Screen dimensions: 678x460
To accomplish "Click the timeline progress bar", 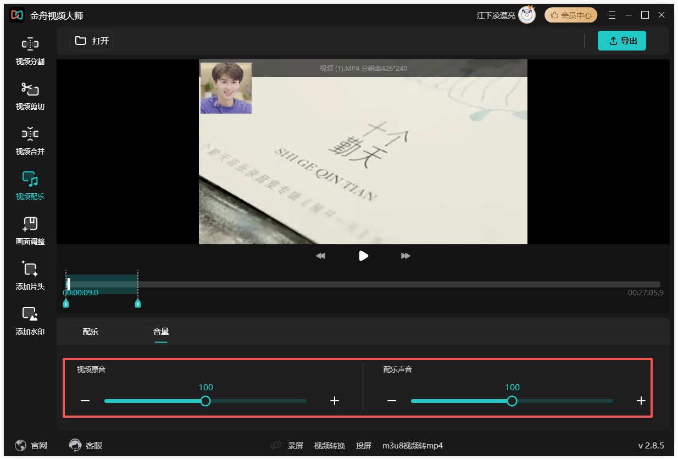I will [363, 284].
